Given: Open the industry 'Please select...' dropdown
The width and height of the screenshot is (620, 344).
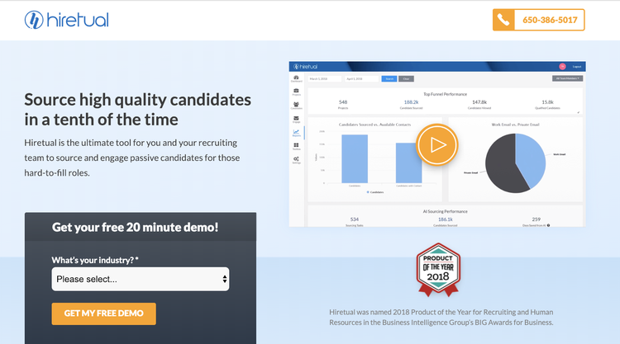Looking at the screenshot, I should 141,279.
